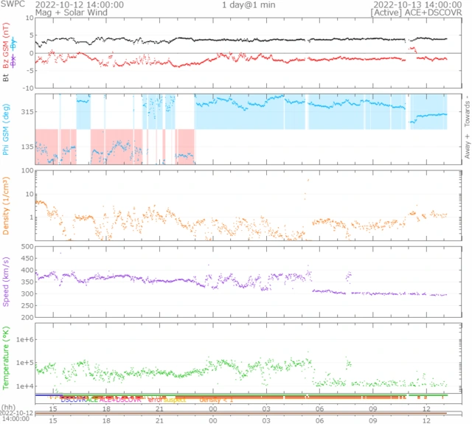Image resolution: width=472 pixels, height=424 pixels.
Task: Toggle the Bt series label
Action: [x=6, y=75]
